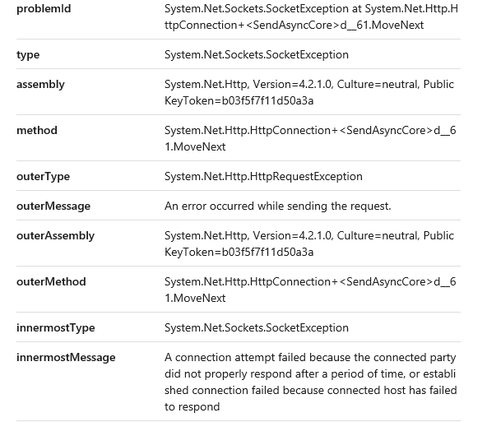Click the innermostType property label
The height and width of the screenshot is (422, 501).
[56, 327]
